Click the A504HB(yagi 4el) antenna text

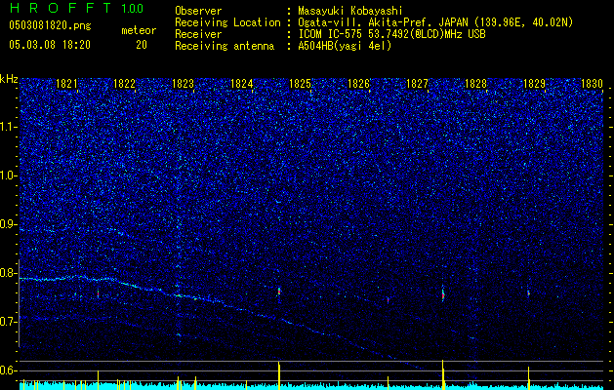pyautogui.click(x=345, y=46)
